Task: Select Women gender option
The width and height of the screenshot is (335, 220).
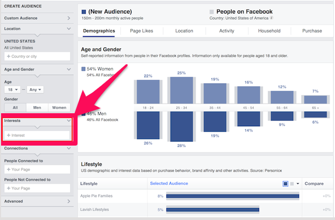Action: (x=59, y=107)
